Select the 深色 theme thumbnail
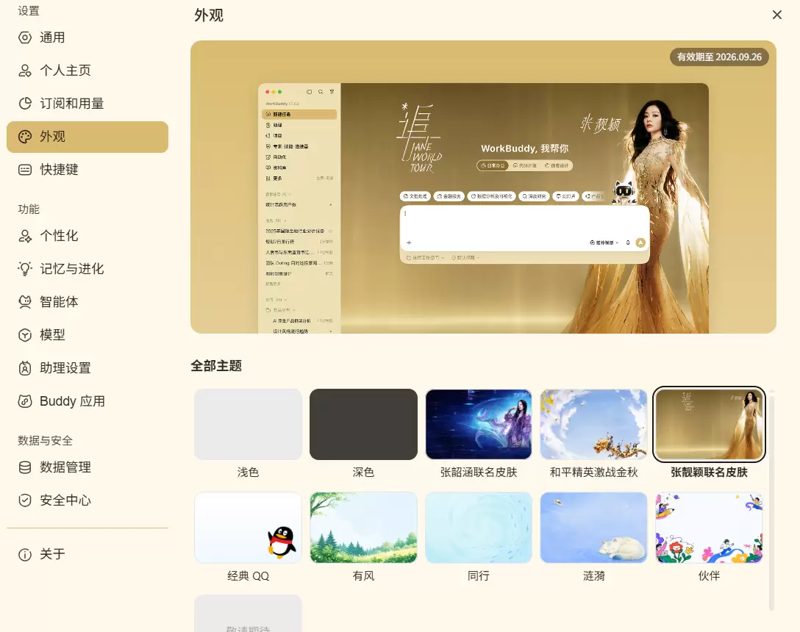This screenshot has width=800, height=632. [x=363, y=424]
